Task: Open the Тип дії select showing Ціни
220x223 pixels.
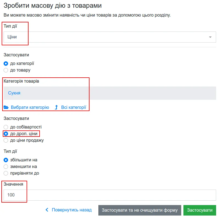Action: [110, 37]
